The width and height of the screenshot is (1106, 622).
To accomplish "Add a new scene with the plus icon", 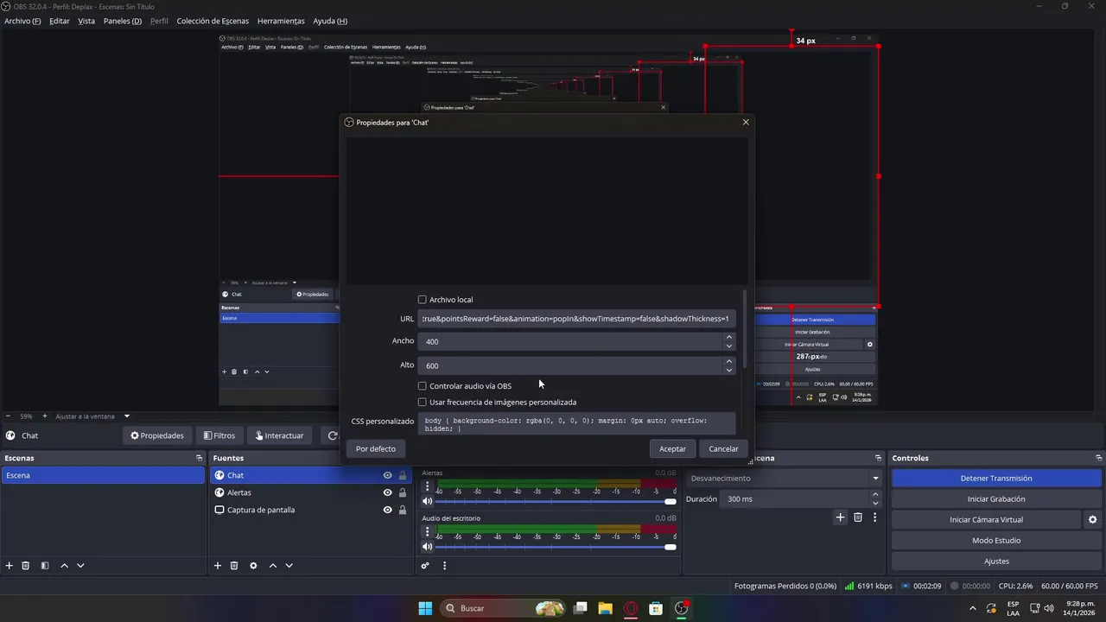I will point(10,566).
